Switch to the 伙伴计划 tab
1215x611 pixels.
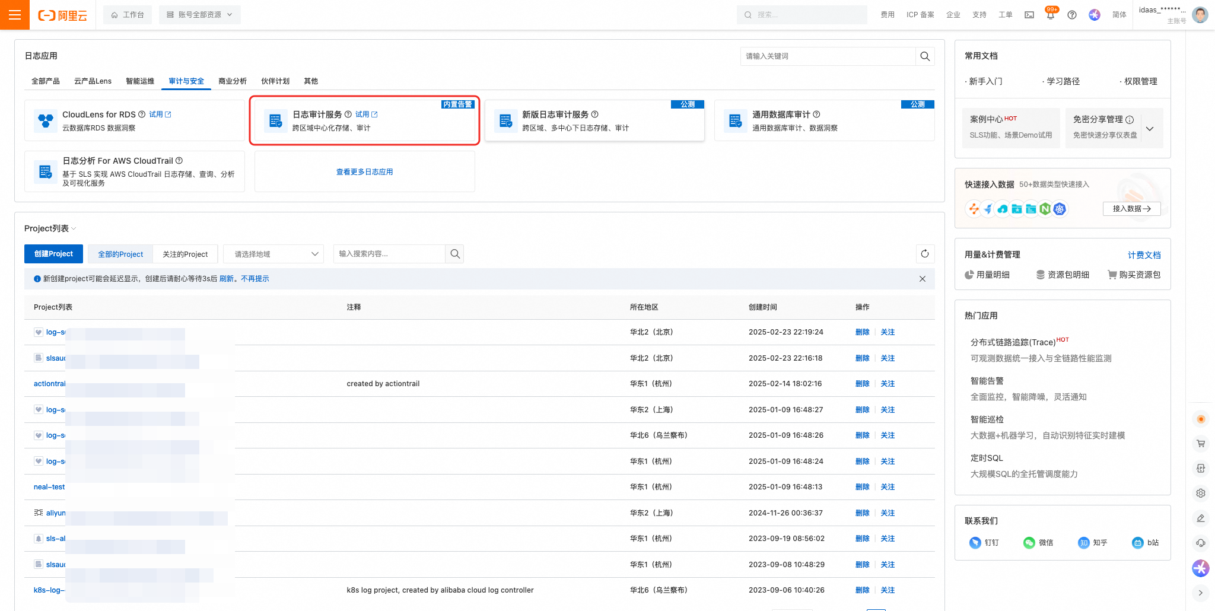click(x=275, y=81)
